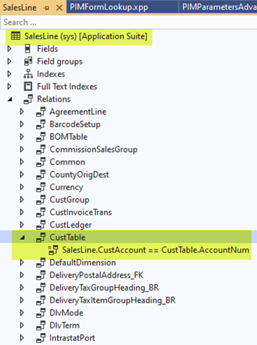Select the DeliveryPostalAddress_FK relation

pos(97,275)
